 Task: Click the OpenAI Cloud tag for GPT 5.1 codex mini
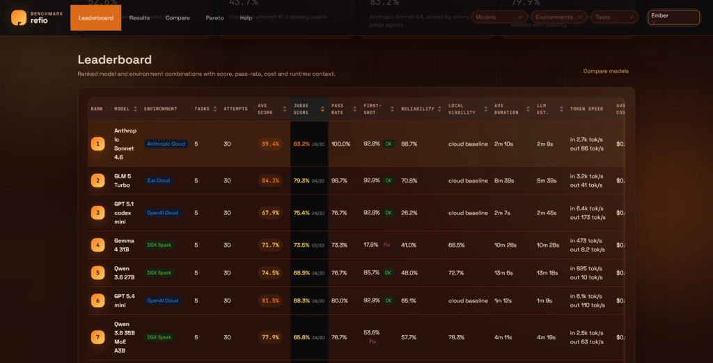pyautogui.click(x=163, y=213)
